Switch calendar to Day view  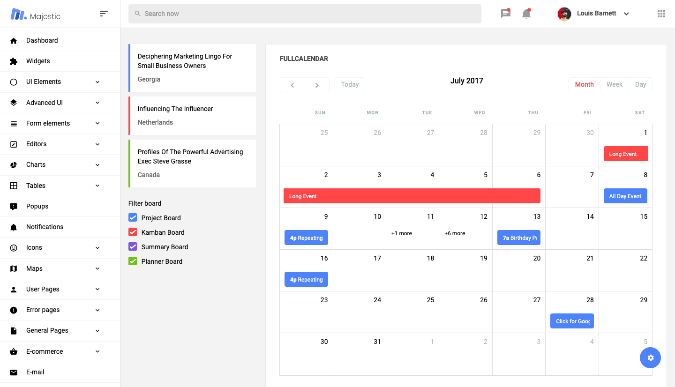coord(640,85)
